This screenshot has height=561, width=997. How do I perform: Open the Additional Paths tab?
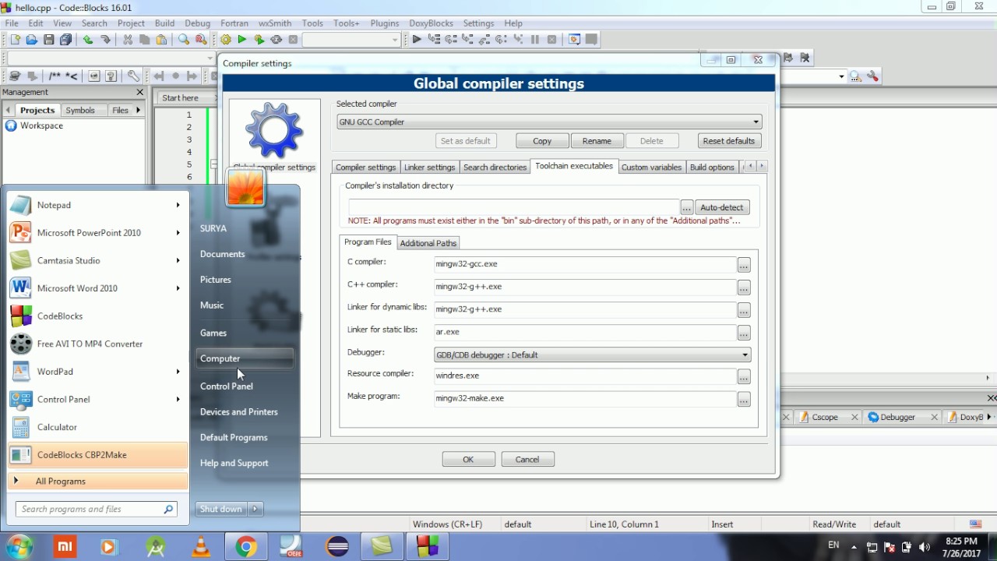tap(428, 243)
